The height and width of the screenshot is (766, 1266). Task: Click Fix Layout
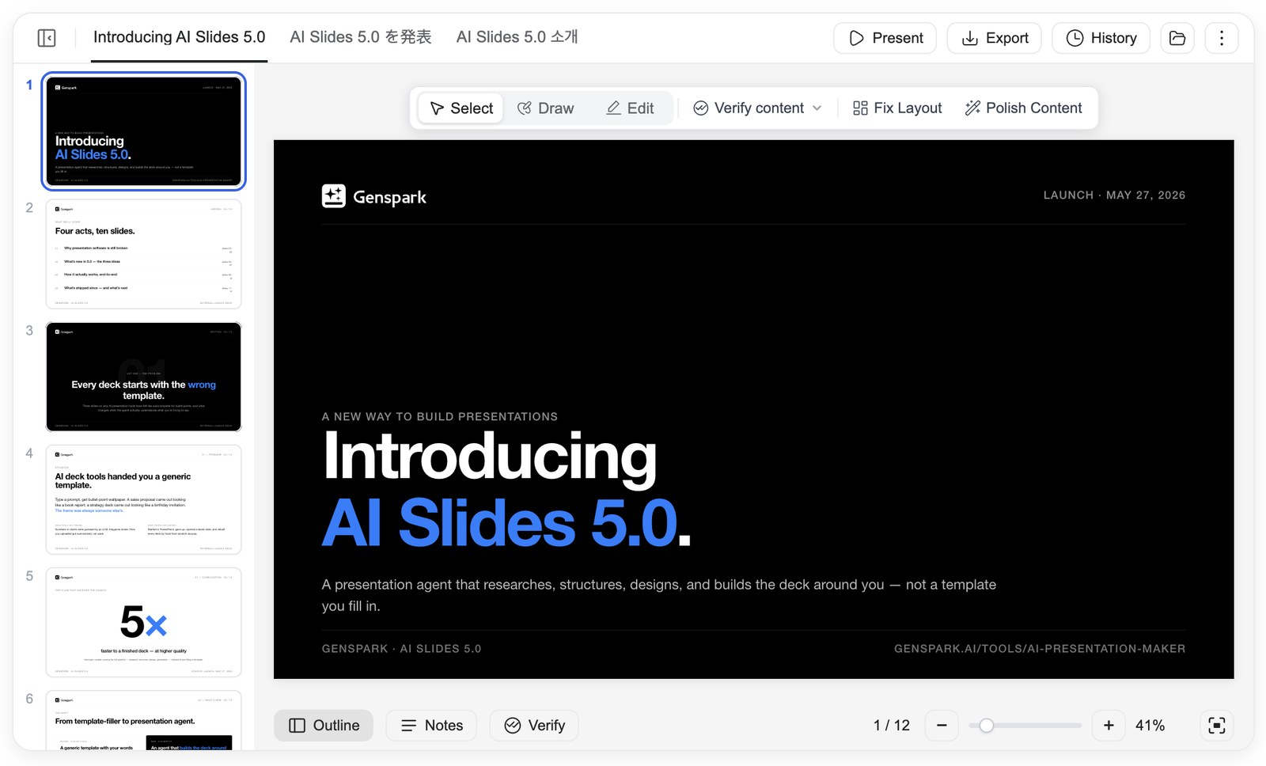coord(897,108)
